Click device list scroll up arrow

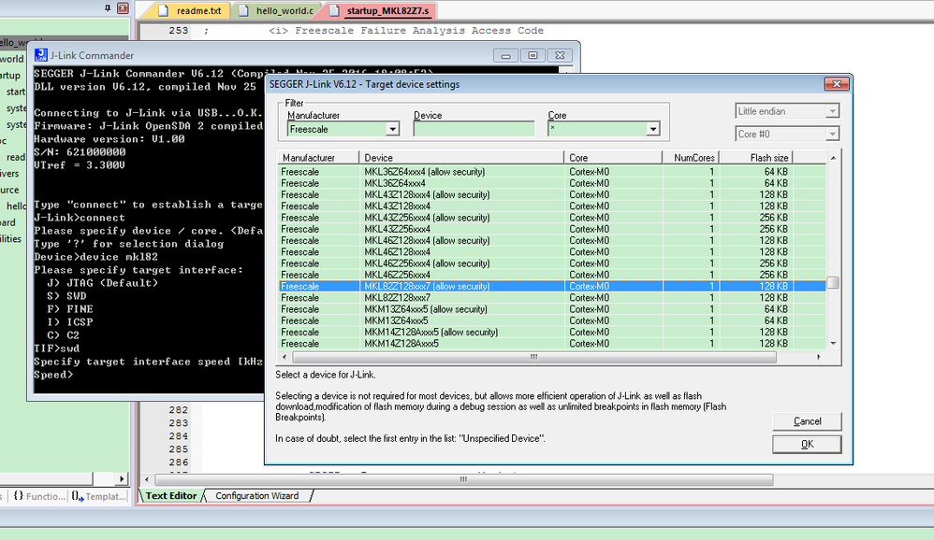pyautogui.click(x=833, y=158)
